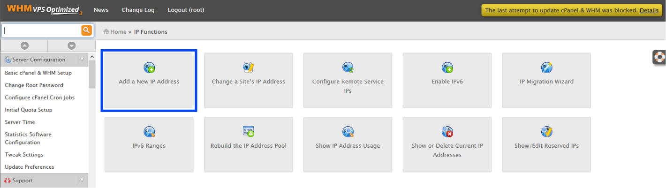This screenshot has height=188, width=666.
Task: Click the sidebar collapse-all up arrow
Action: (24, 46)
